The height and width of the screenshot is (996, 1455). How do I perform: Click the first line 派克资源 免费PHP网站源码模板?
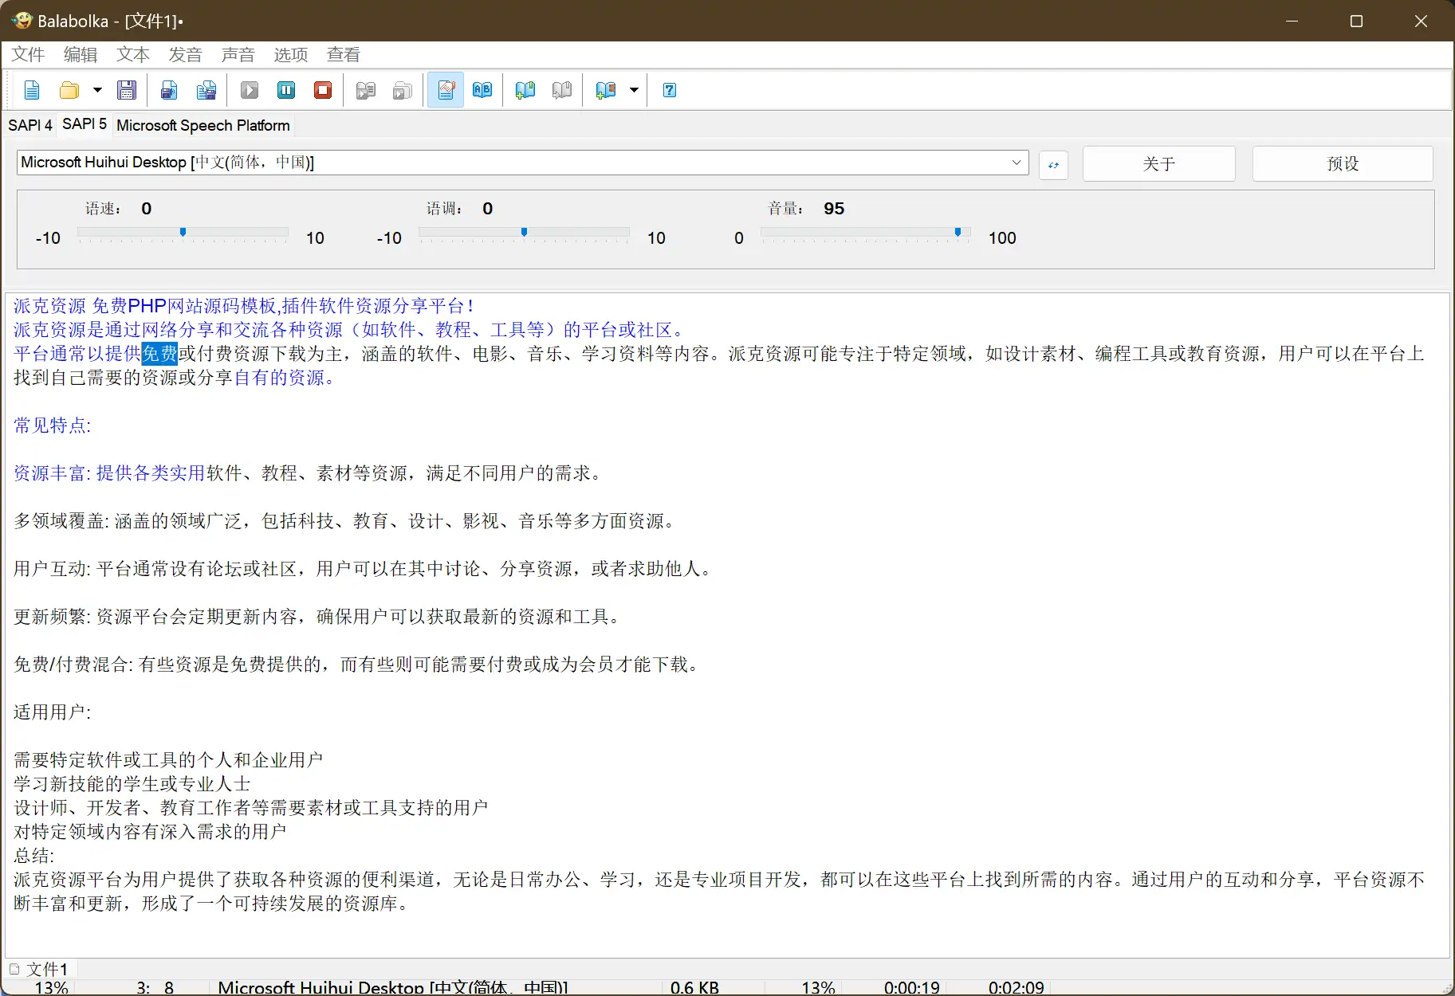[244, 306]
